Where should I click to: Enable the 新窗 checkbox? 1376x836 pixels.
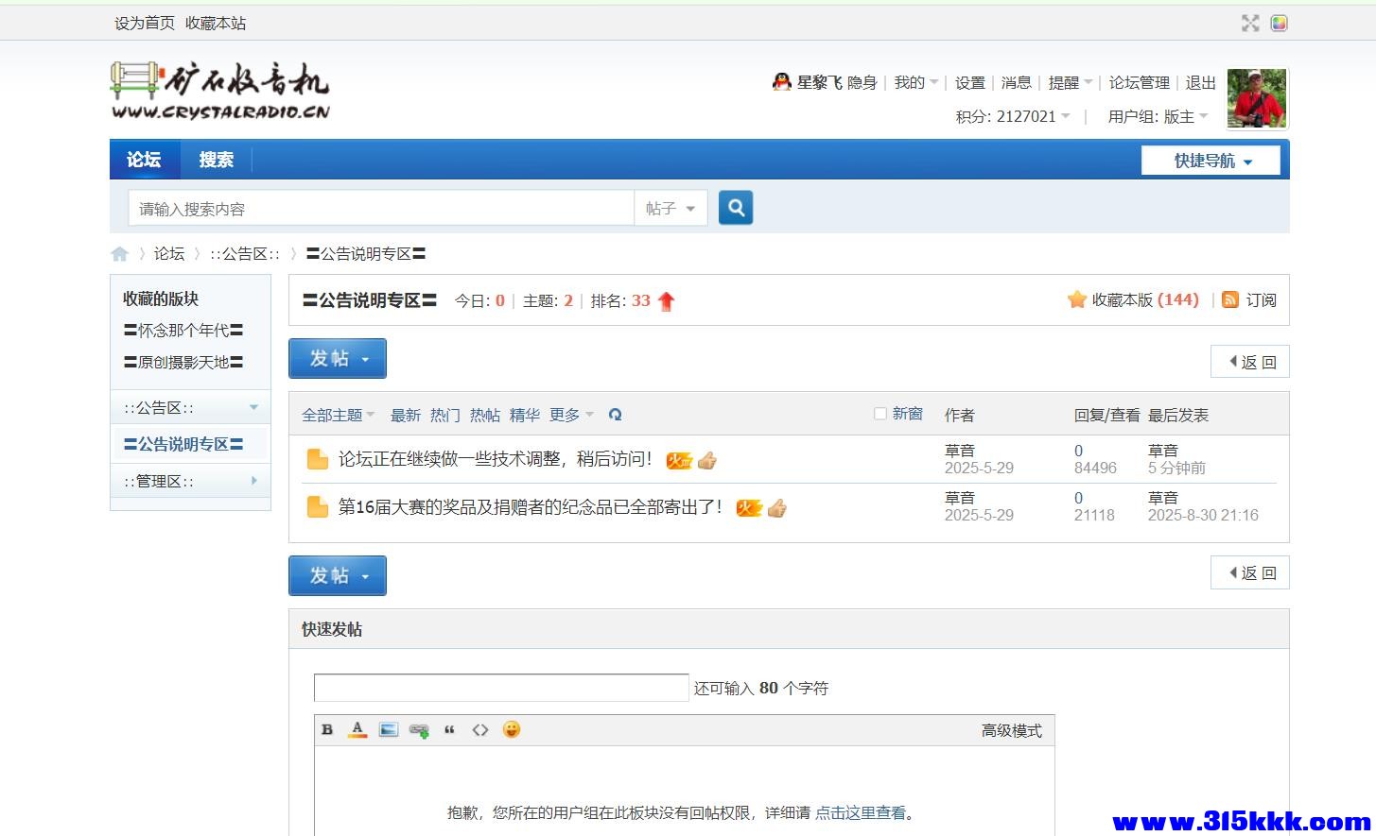pos(879,413)
